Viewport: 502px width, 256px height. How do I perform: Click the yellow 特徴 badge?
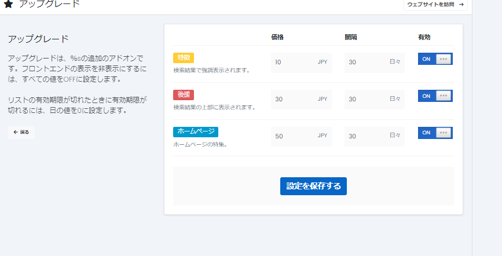pyautogui.click(x=183, y=58)
